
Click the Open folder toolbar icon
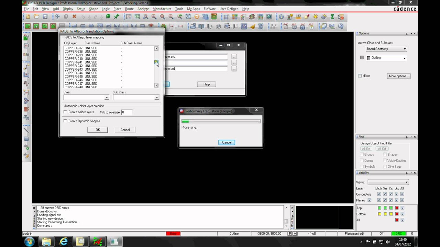click(36, 16)
